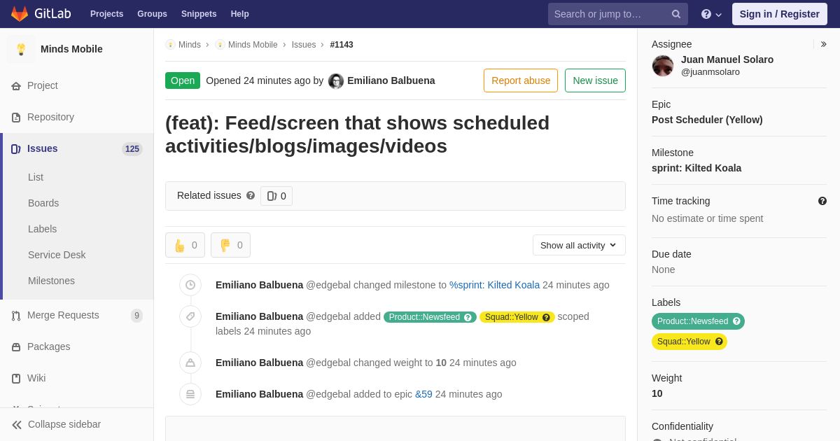840x441 pixels.
Task: Open Milestones in sidebar
Action: click(51, 281)
